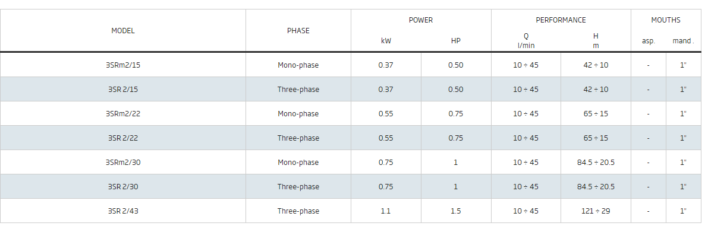Click the MOUTHS column header

point(665,20)
